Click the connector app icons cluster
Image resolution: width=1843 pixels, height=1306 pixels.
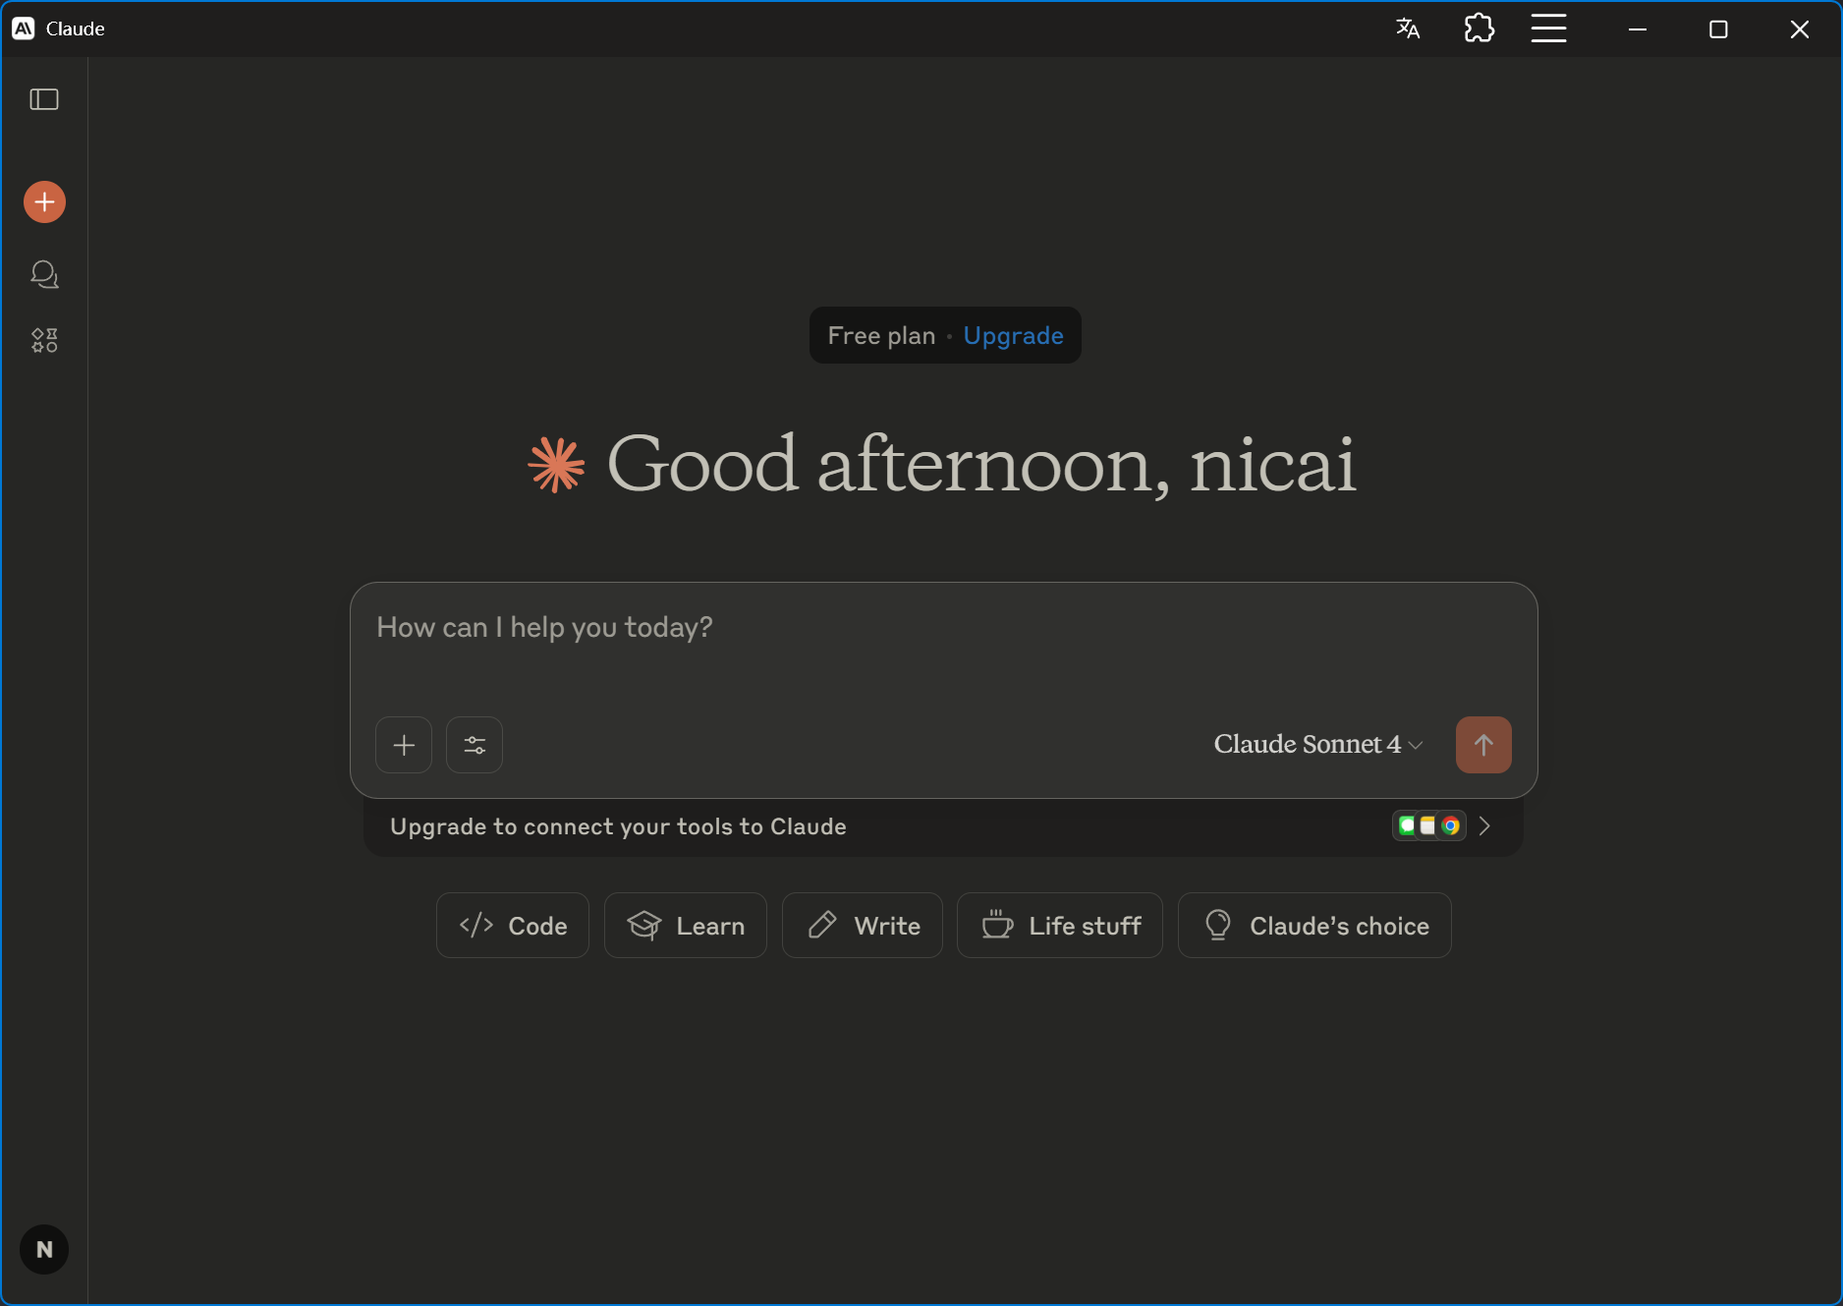point(1428,826)
